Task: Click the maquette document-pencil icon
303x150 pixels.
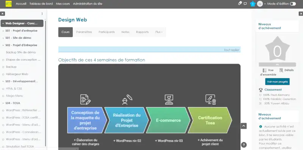Action: pos(85,100)
